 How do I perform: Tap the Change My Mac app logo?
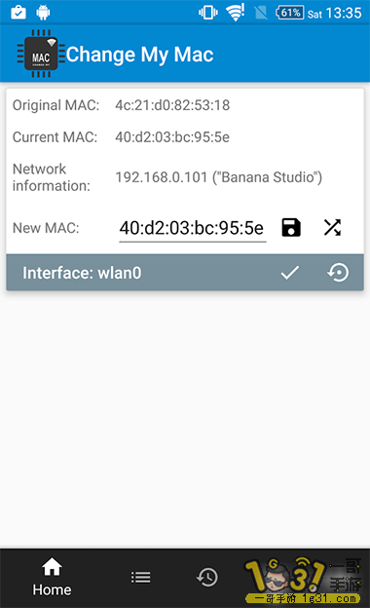pyautogui.click(x=41, y=54)
